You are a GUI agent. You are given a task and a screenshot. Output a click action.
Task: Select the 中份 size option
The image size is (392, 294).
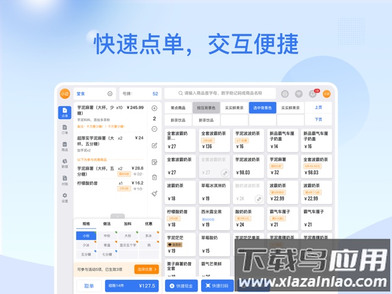click(107, 236)
